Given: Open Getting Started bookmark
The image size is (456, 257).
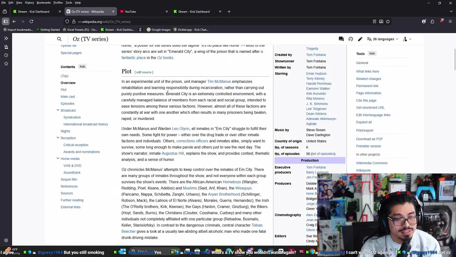Looking at the screenshot, I should (x=47, y=30).
